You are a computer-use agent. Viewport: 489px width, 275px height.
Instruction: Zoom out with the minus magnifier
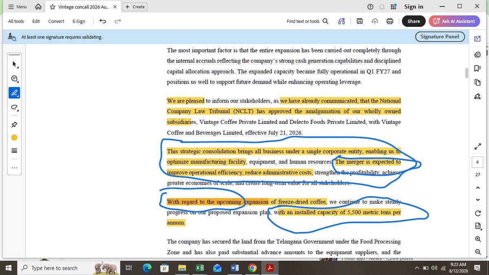click(477, 252)
